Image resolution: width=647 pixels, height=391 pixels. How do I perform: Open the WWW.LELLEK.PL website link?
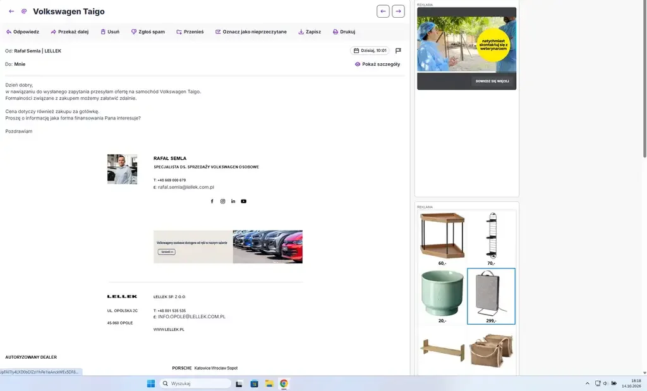[169, 330]
